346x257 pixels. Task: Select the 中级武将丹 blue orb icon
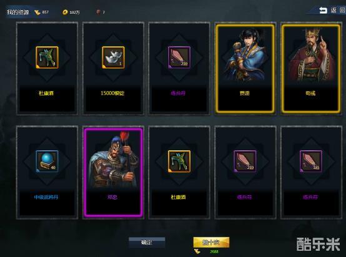click(x=47, y=162)
